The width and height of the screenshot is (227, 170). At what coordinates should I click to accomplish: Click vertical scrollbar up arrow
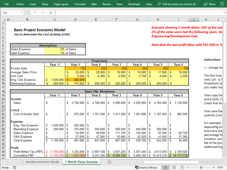click(225, 20)
